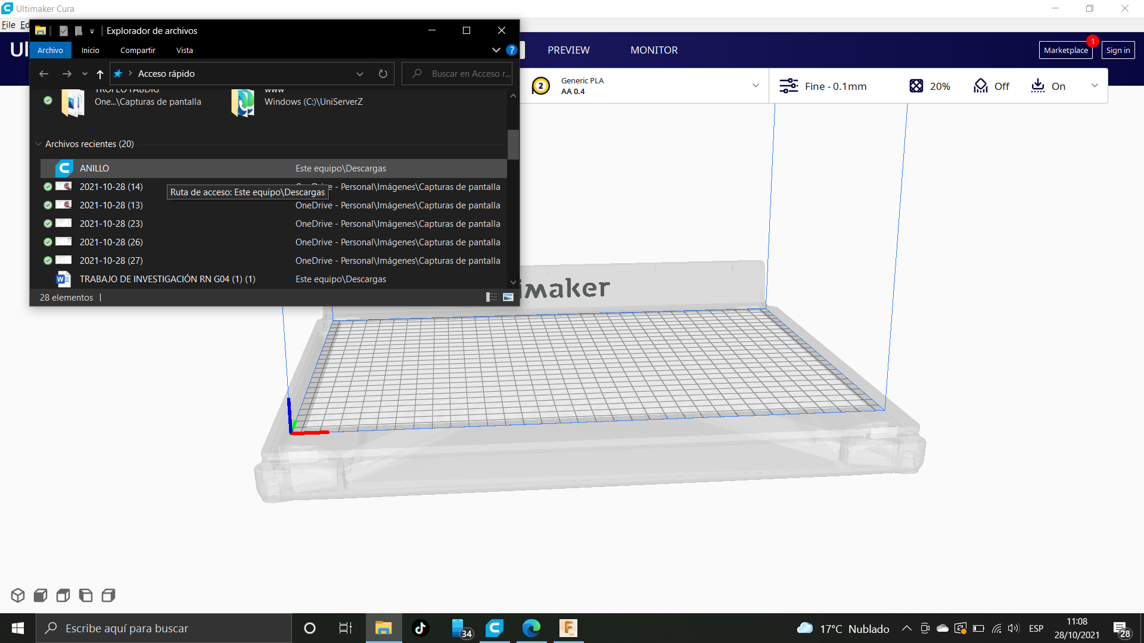
Task: Select the front view cube icon
Action: [x=41, y=595]
